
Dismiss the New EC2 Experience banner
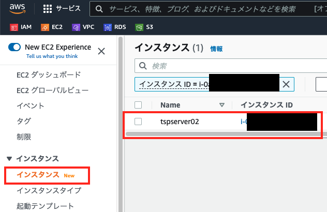tap(101, 51)
